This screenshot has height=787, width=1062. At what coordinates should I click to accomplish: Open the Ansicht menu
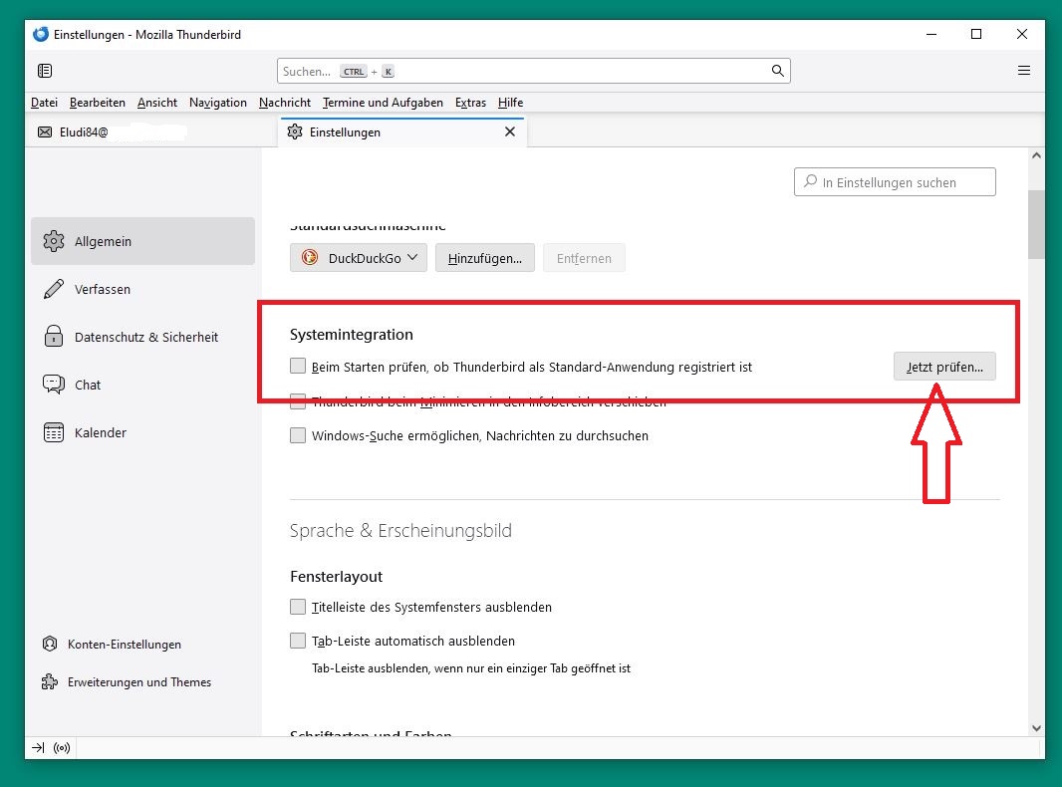coord(157,103)
